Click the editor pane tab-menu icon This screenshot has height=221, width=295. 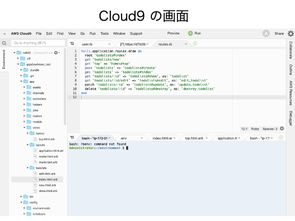(72, 44)
